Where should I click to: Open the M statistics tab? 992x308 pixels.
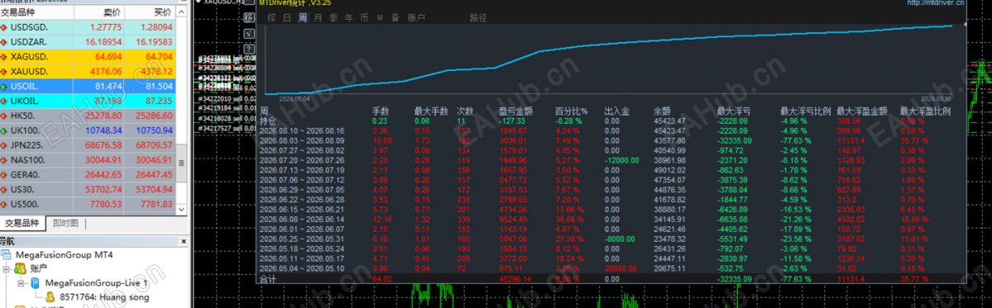coord(381,17)
